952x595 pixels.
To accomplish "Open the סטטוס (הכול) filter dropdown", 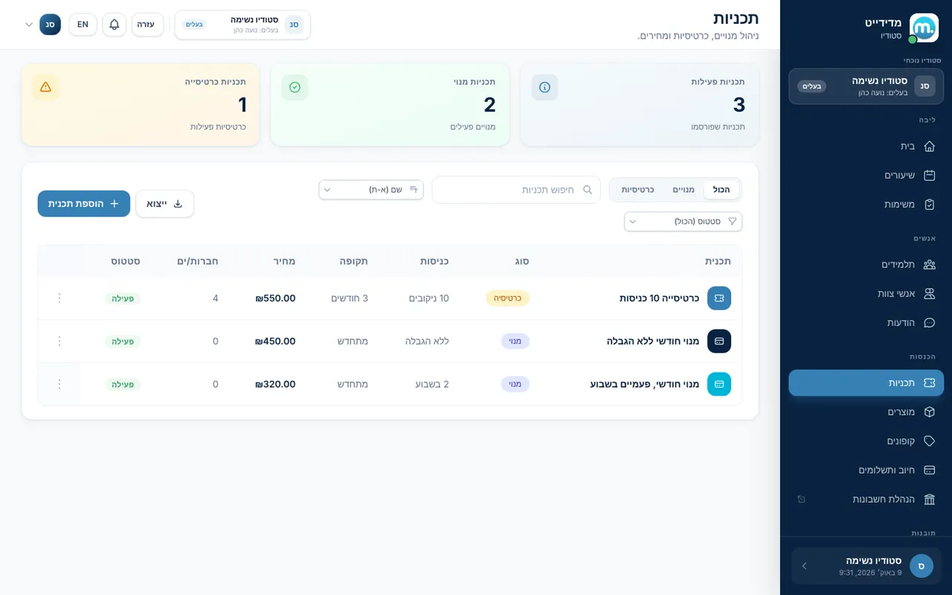I will pos(683,222).
